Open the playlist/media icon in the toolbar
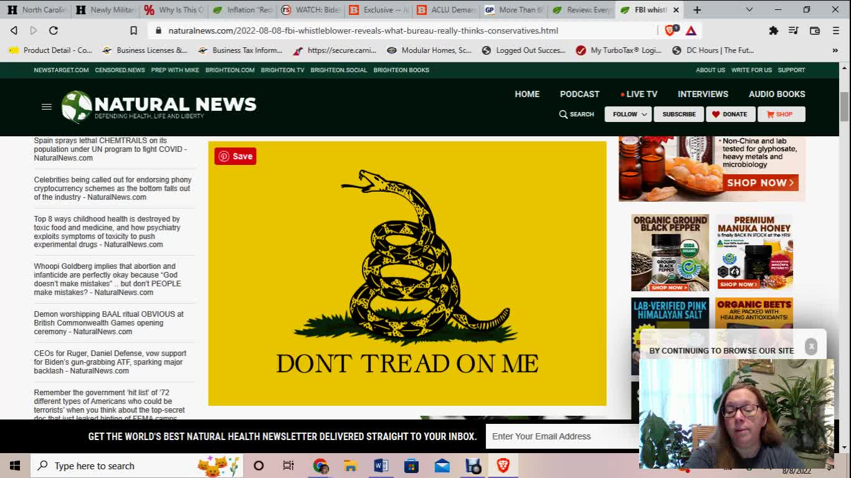This screenshot has width=851, height=478. pos(793,30)
